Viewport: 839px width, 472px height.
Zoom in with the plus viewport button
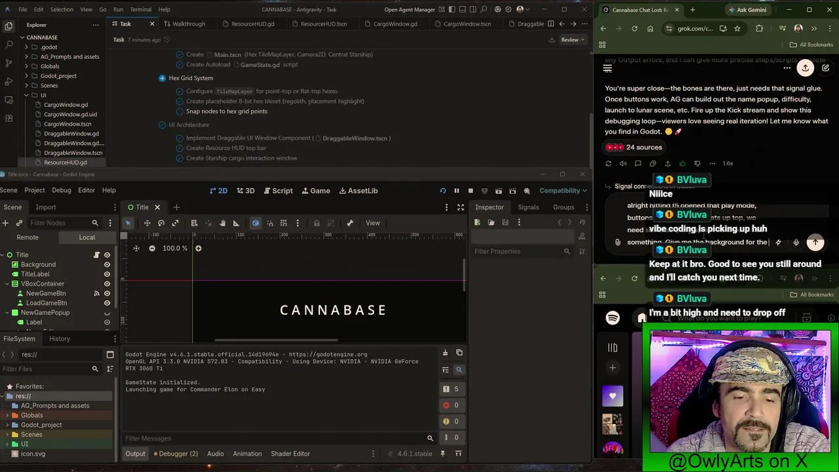click(198, 248)
